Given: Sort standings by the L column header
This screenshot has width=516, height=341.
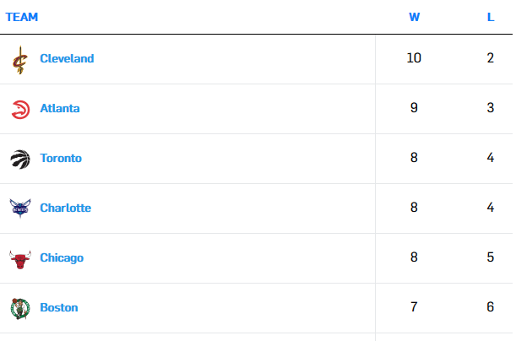Looking at the screenshot, I should pyautogui.click(x=491, y=17).
